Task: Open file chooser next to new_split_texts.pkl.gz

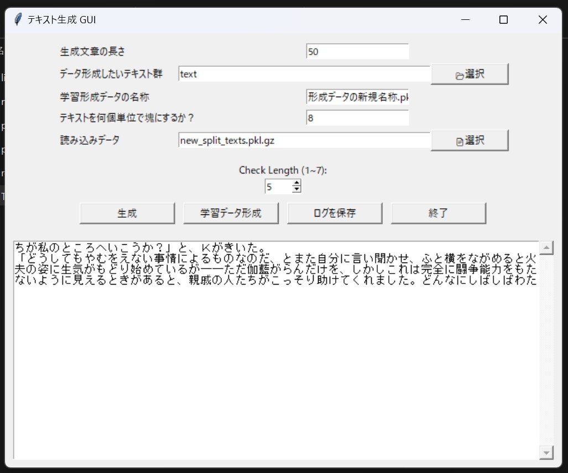Action: pyautogui.click(x=470, y=140)
